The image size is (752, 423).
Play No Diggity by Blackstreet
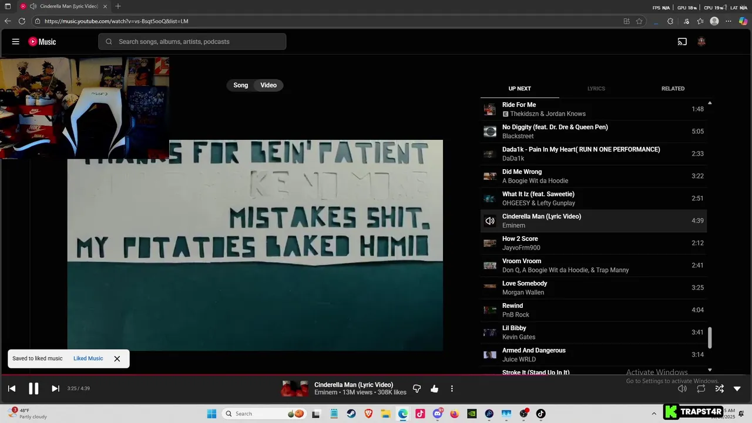click(593, 132)
